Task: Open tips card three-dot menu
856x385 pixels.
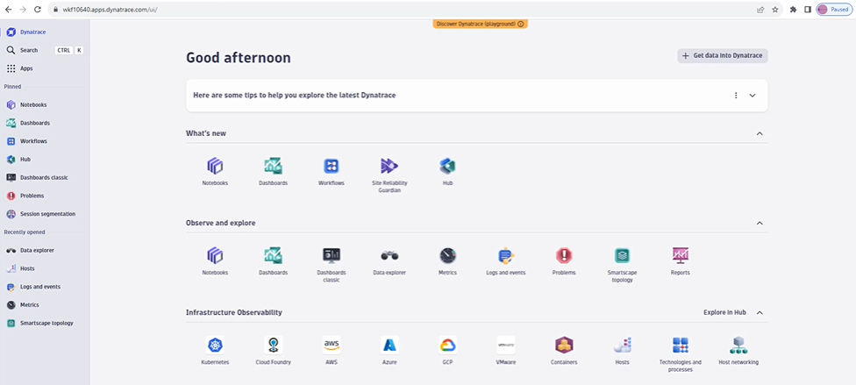Action: click(x=736, y=96)
